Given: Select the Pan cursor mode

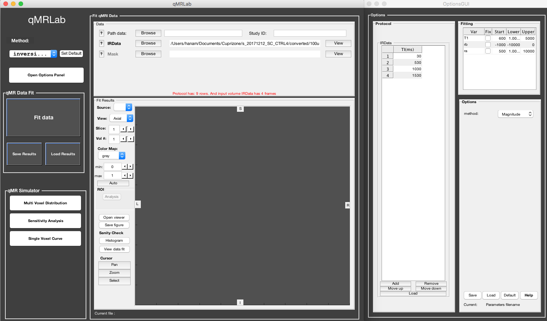Looking at the screenshot, I should click(x=114, y=265).
